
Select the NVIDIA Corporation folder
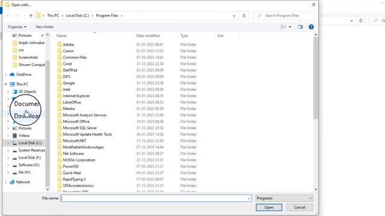coord(79,160)
